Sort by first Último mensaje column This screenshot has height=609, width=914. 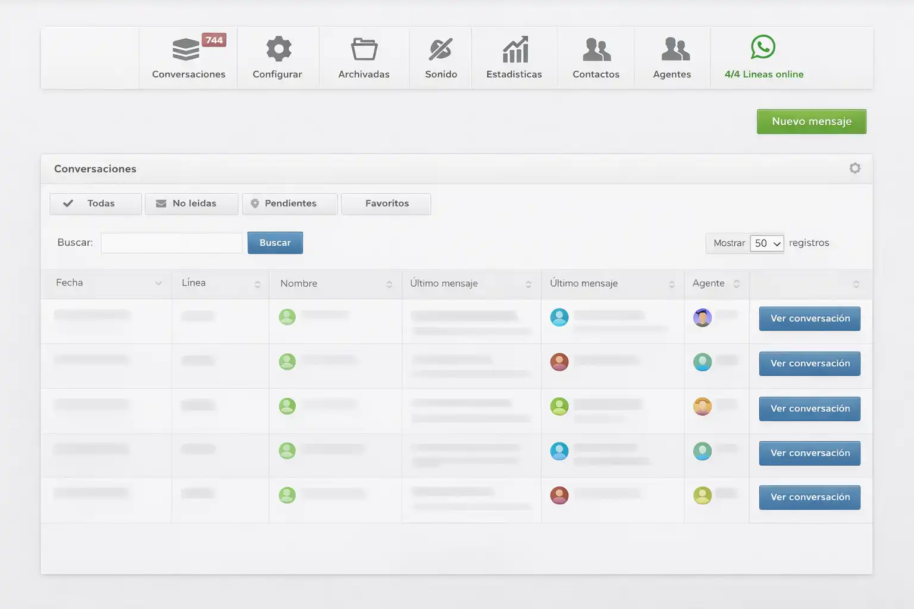pos(471,284)
